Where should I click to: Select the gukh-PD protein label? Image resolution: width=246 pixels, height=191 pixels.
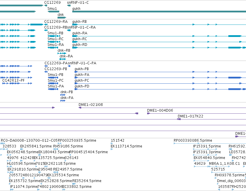pos(82,87)
